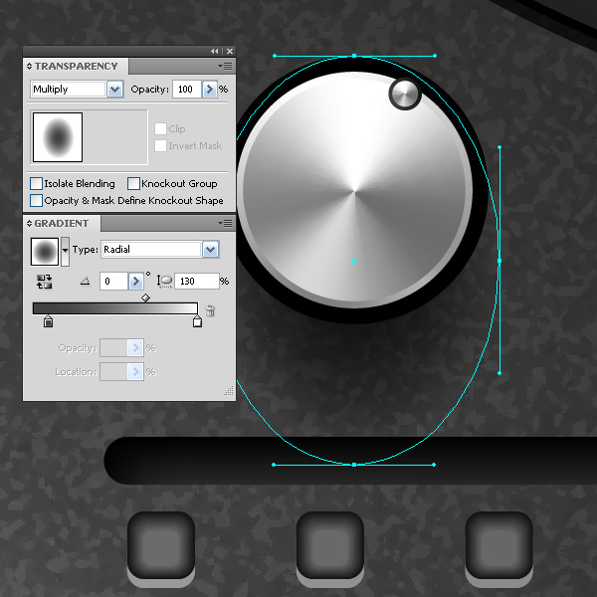Image resolution: width=597 pixels, height=597 pixels.
Task: Click the delete stop trash icon
Action: pos(210,310)
